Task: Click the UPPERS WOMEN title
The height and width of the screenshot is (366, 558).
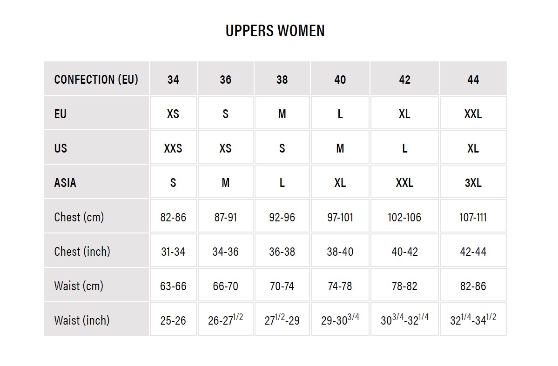Action: click(x=275, y=31)
